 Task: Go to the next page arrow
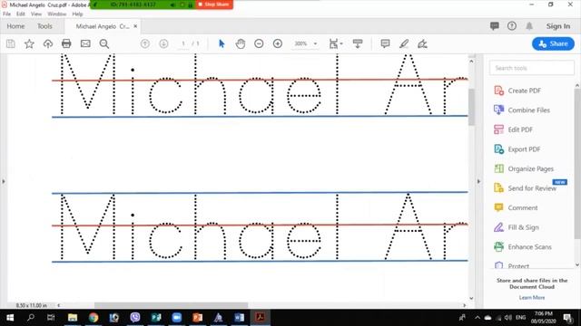(x=163, y=43)
